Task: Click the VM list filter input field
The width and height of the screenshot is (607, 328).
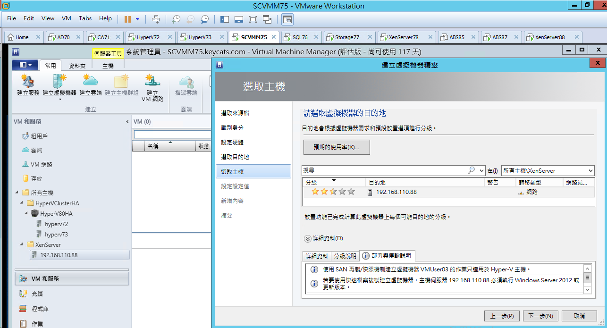Action: tap(172, 134)
